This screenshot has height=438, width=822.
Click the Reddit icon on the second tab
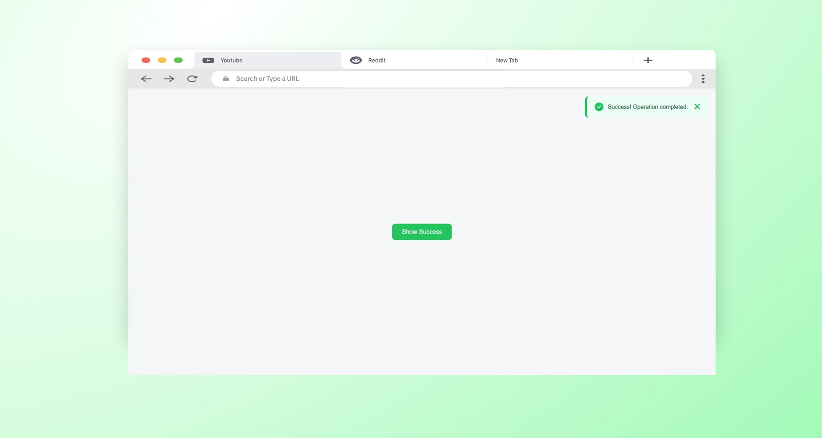tap(355, 60)
